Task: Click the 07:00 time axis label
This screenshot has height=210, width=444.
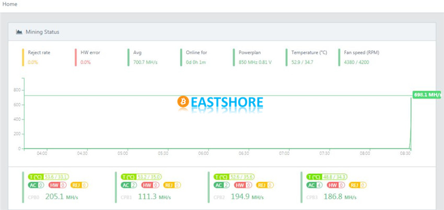Action: [284, 154]
